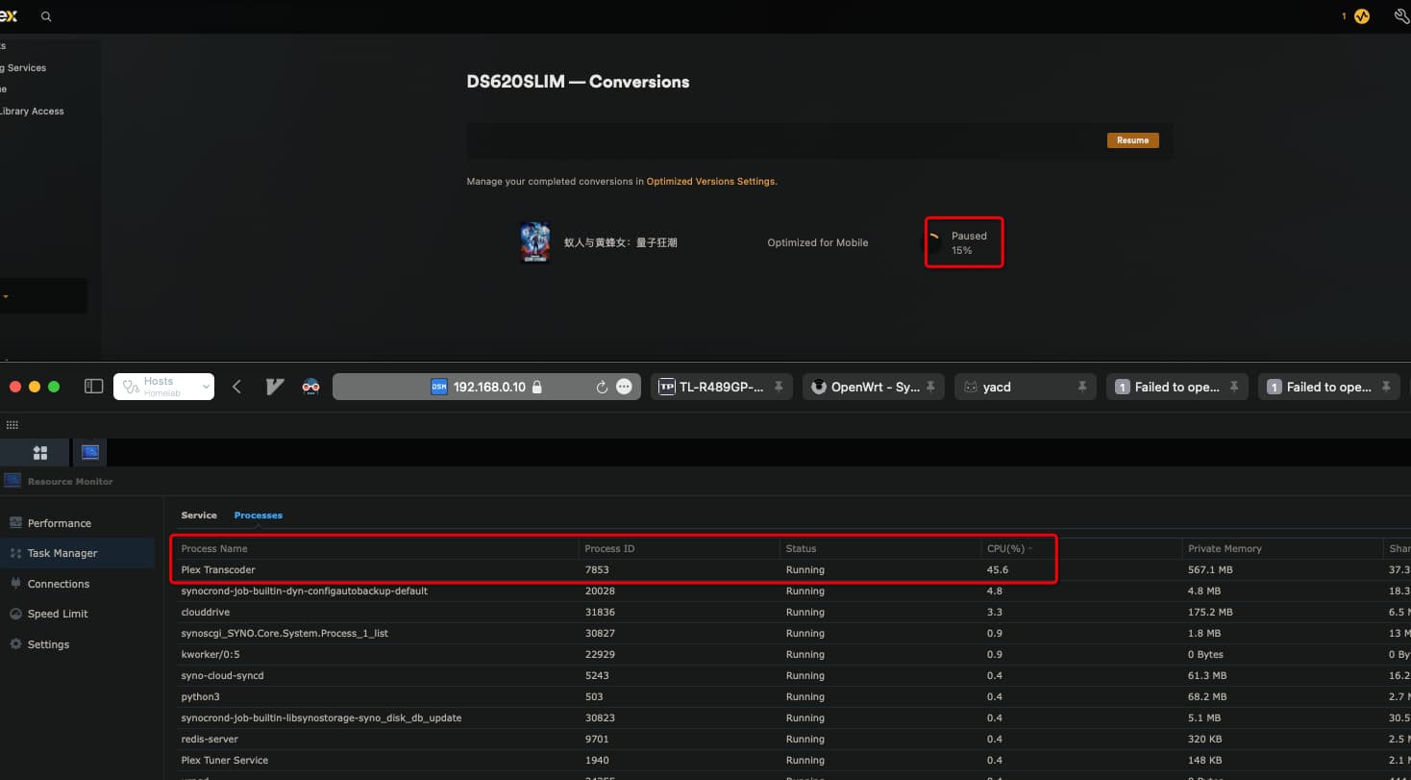Switch to the yacd tab

1026,387
